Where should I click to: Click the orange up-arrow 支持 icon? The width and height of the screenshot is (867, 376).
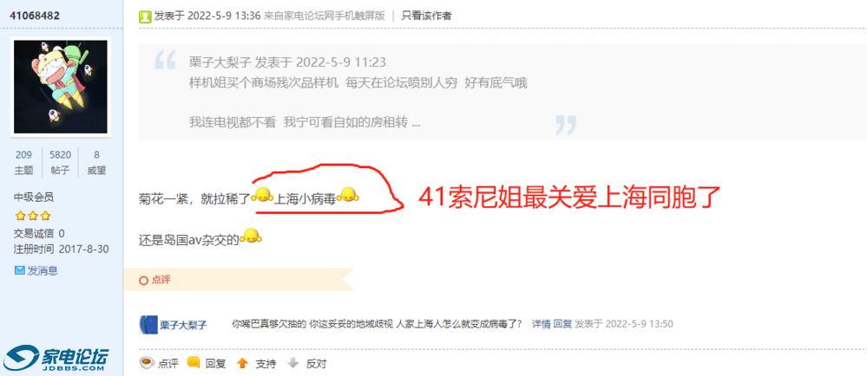(x=242, y=363)
